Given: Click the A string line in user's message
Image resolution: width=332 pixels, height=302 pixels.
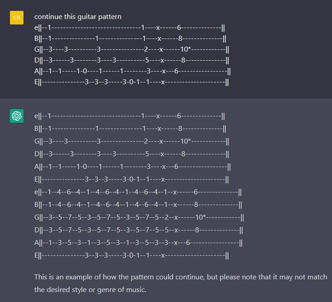Looking at the screenshot, I should coord(132,71).
